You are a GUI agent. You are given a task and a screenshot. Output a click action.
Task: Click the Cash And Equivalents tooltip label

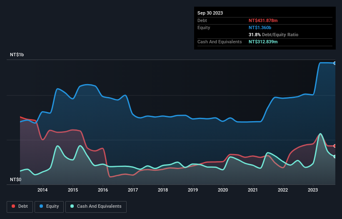point(220,42)
